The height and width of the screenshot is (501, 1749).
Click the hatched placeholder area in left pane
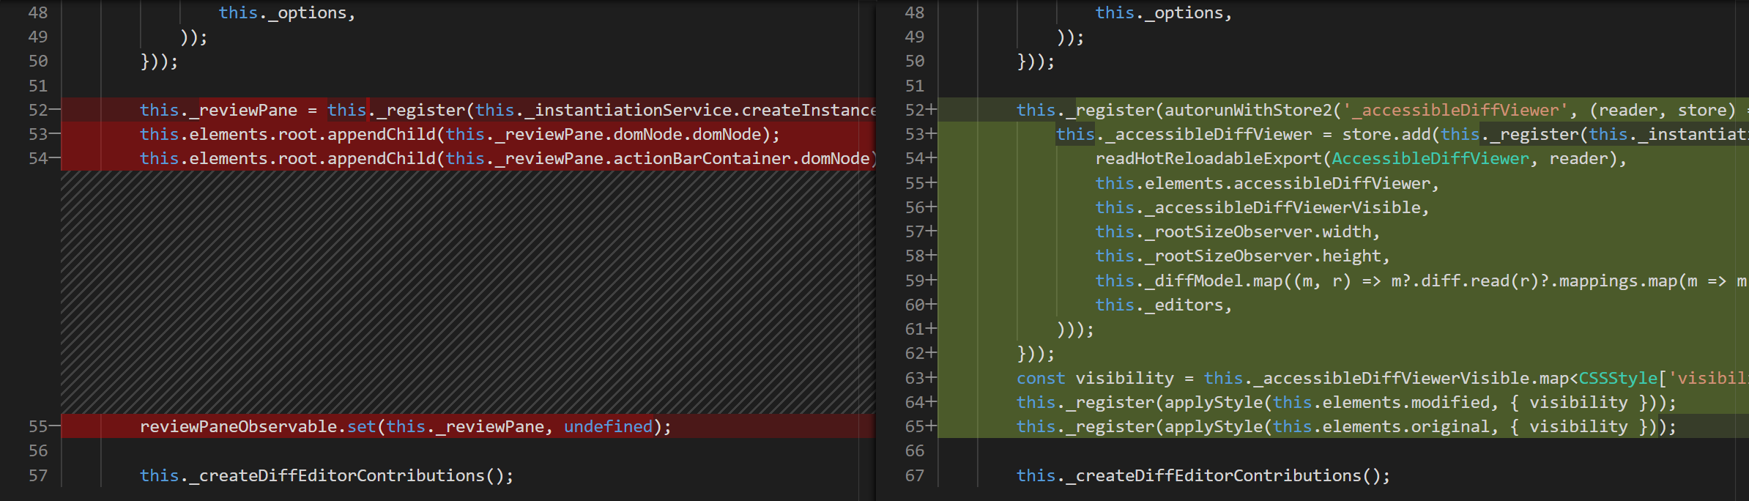coord(467,293)
